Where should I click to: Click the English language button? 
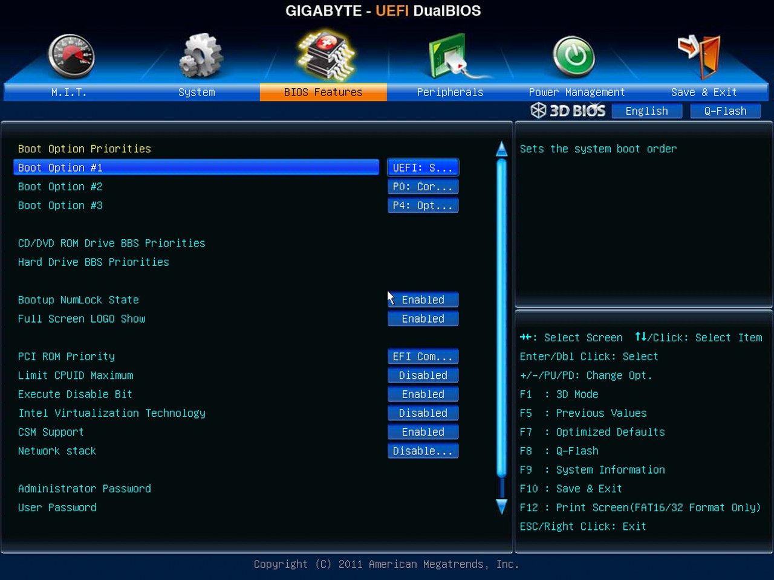coord(647,111)
